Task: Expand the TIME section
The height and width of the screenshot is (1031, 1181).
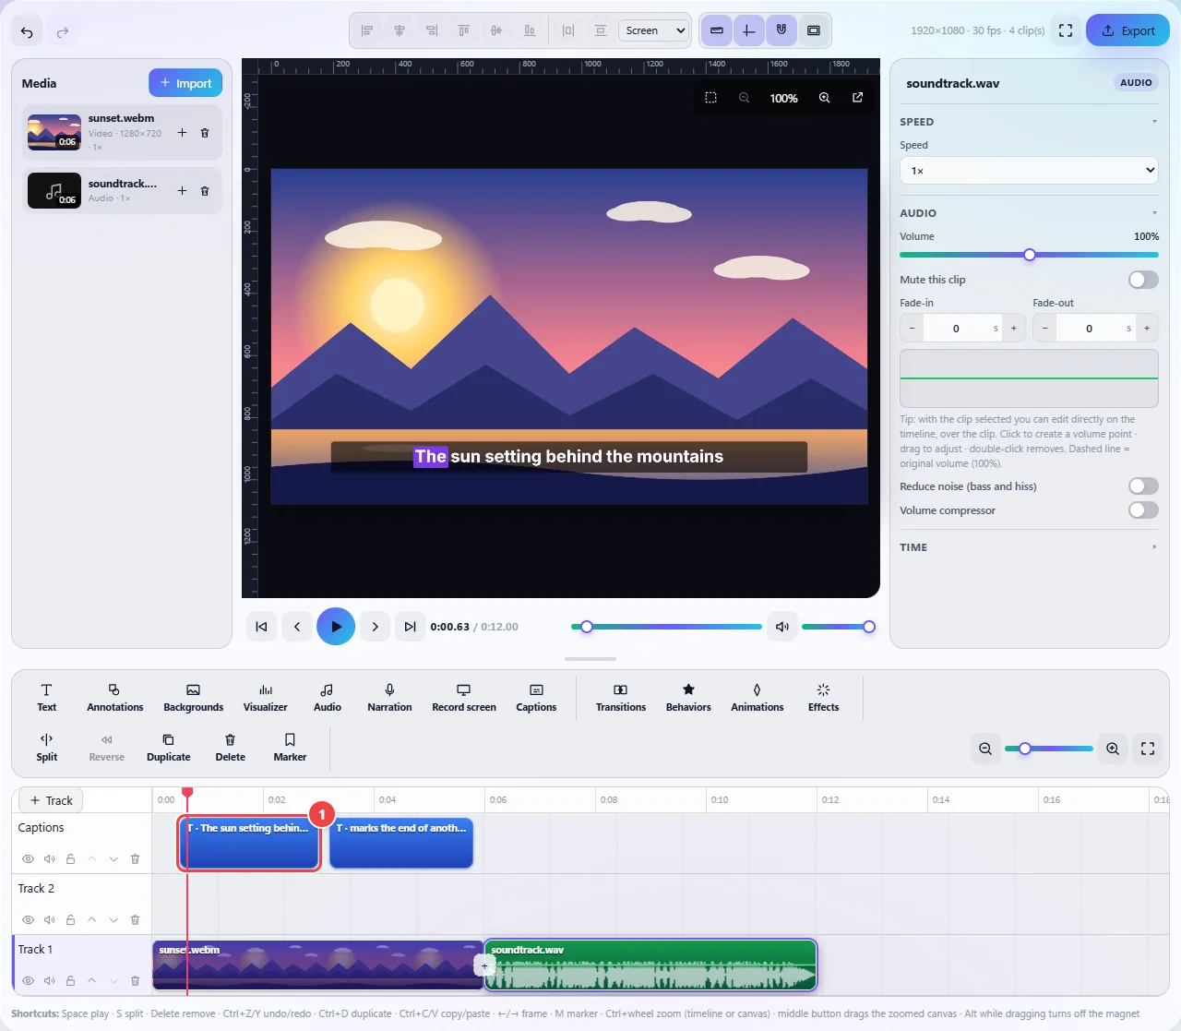Action: click(x=1029, y=547)
